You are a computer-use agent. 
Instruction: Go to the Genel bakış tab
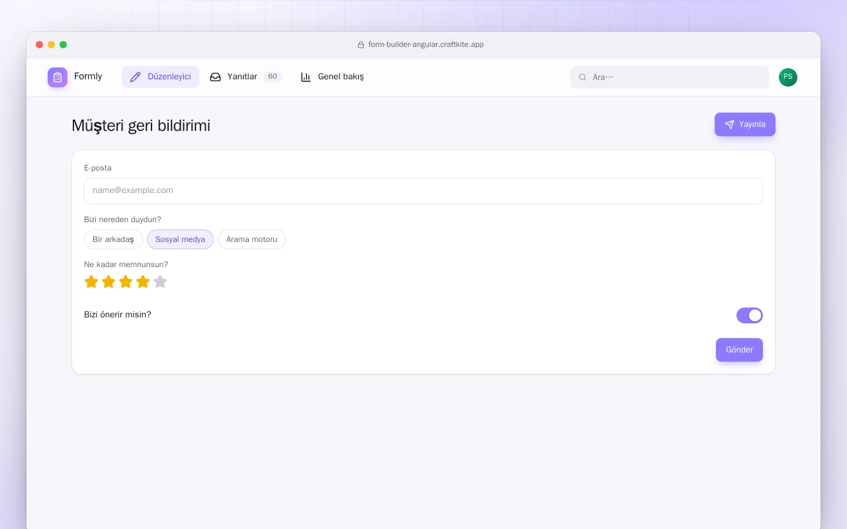(x=332, y=77)
